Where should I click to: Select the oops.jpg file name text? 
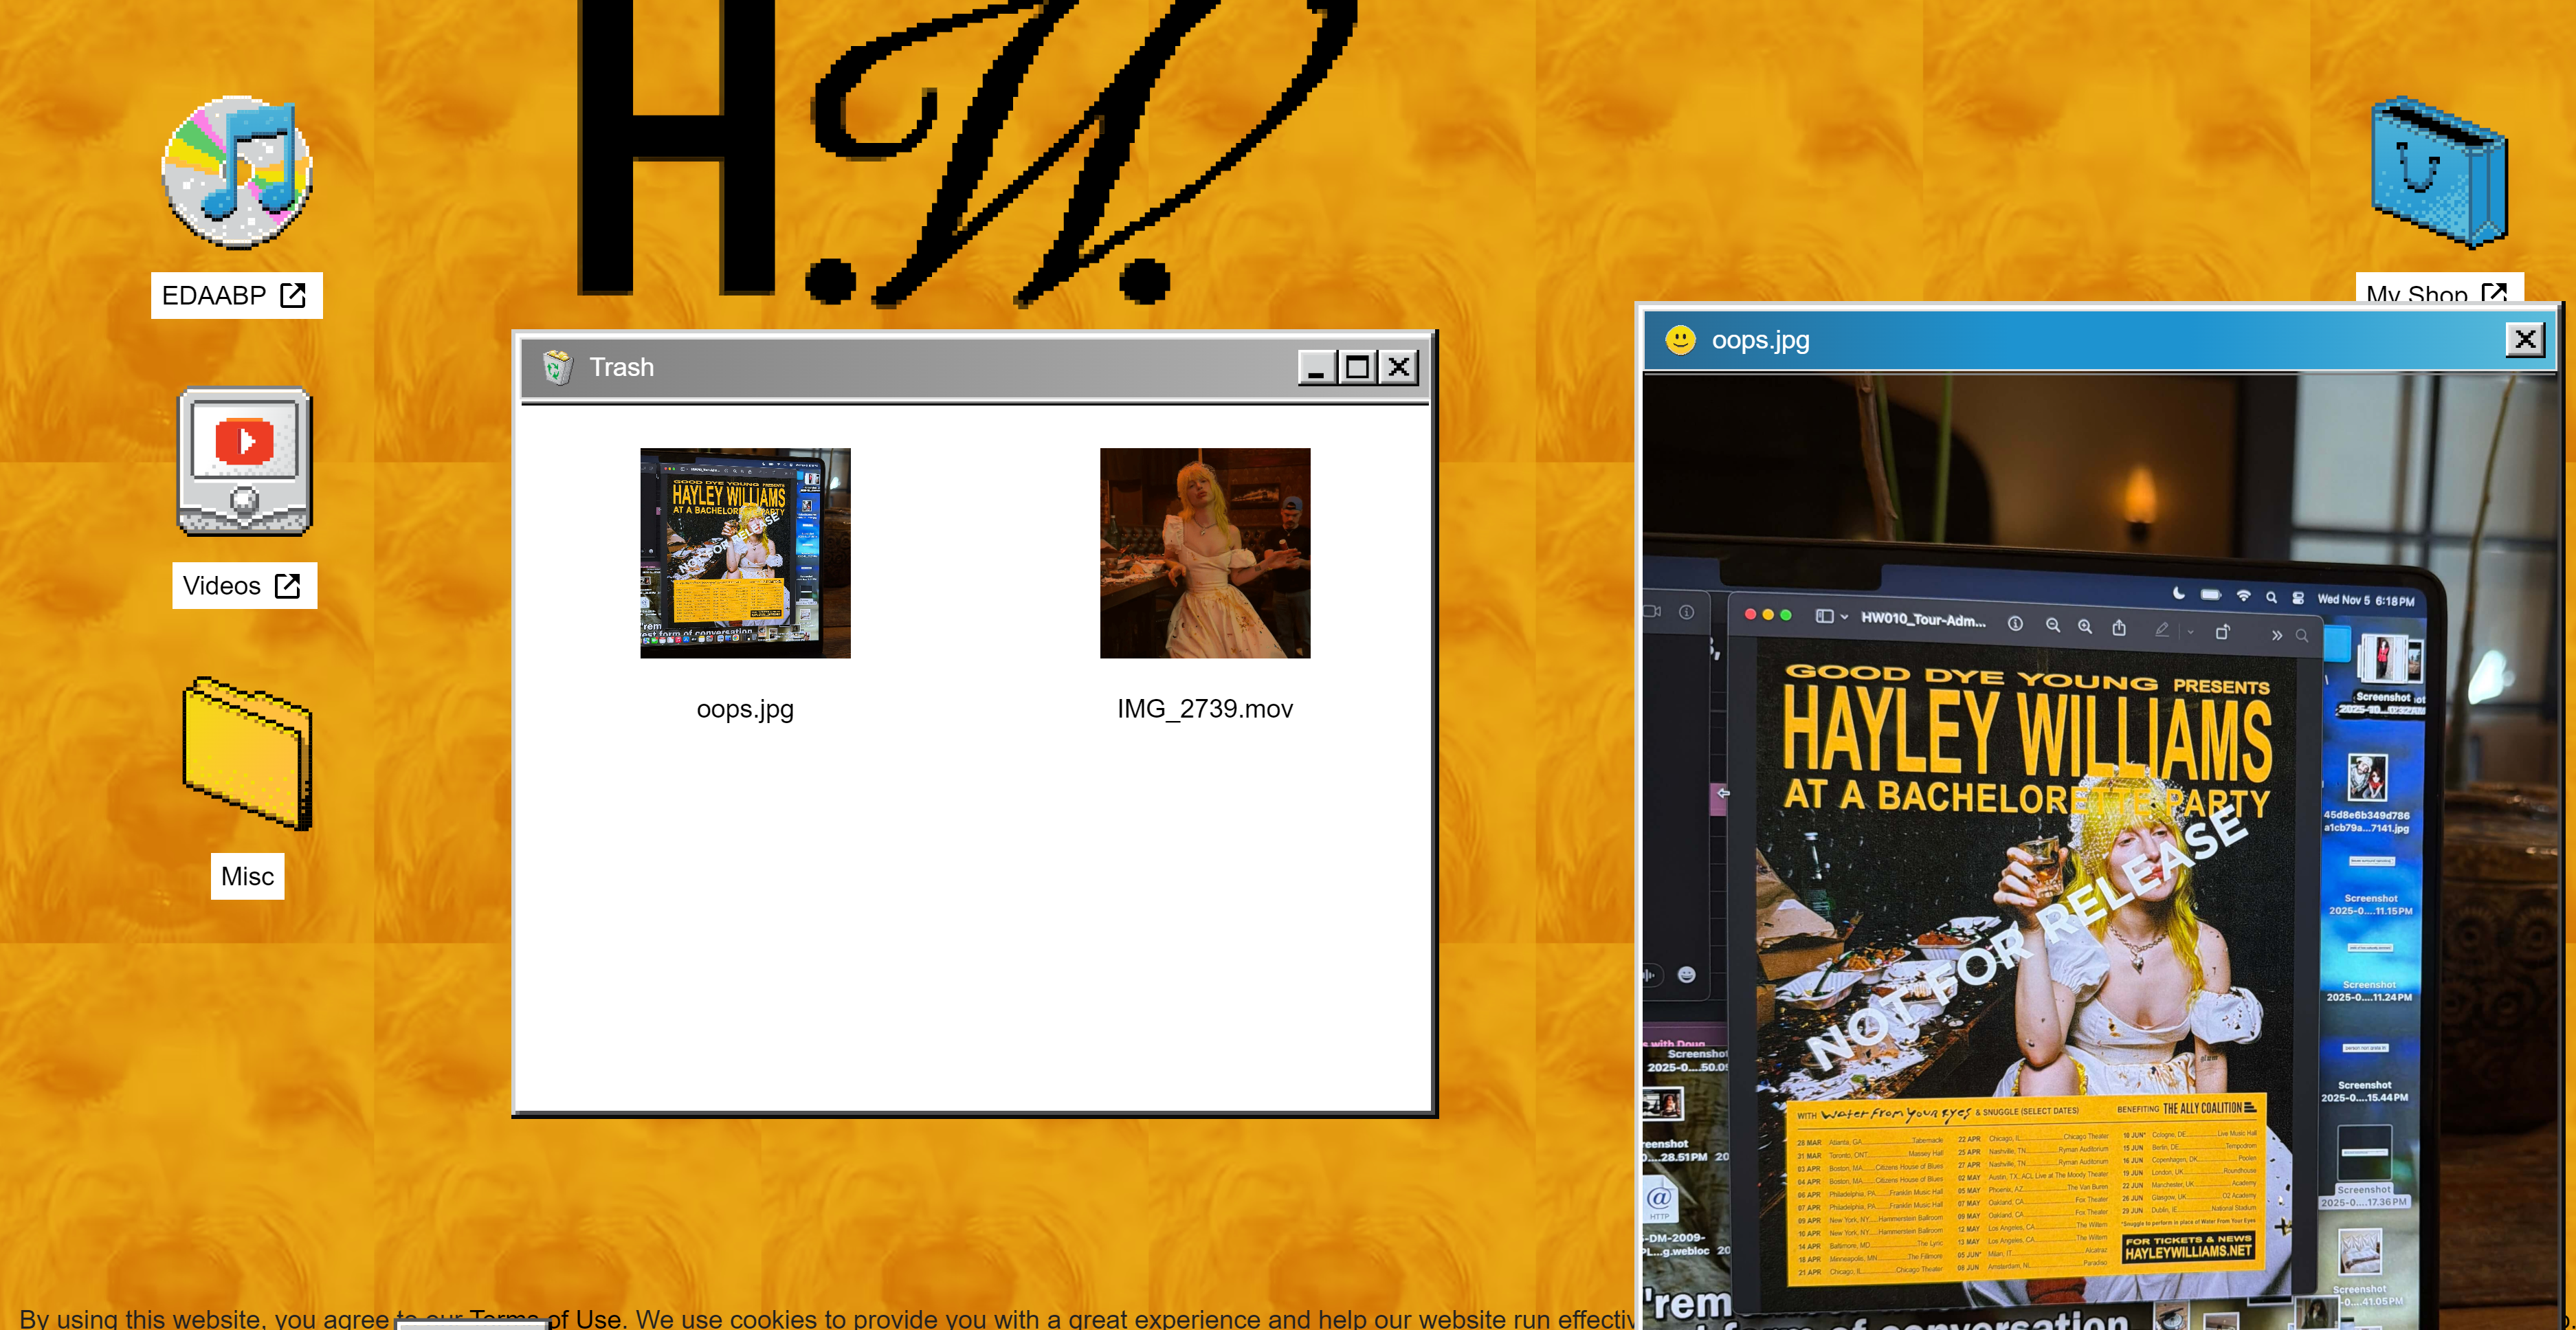[x=745, y=709]
